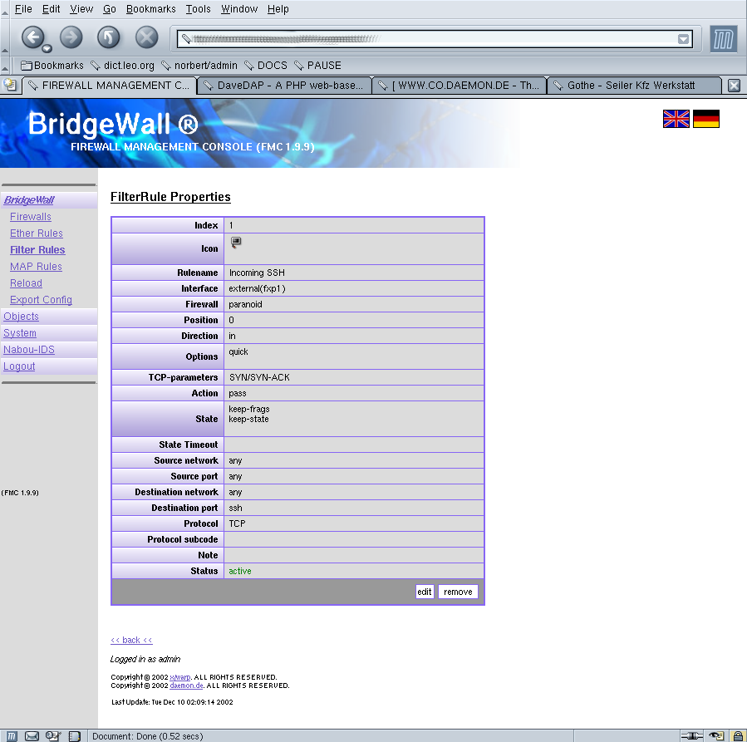This screenshot has width=747, height=742.
Task: Open a new tab with the tab bar icon
Action: tap(10, 86)
